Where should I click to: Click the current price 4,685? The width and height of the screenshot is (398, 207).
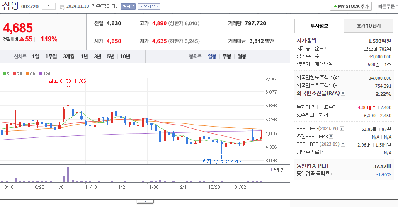coord(18,28)
